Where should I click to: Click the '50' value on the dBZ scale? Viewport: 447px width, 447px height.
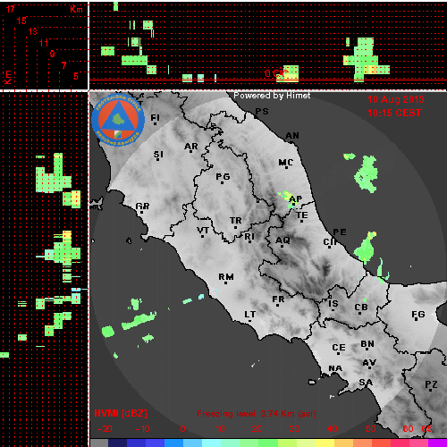(370, 429)
